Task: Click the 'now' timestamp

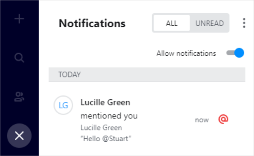Action: pos(202,120)
